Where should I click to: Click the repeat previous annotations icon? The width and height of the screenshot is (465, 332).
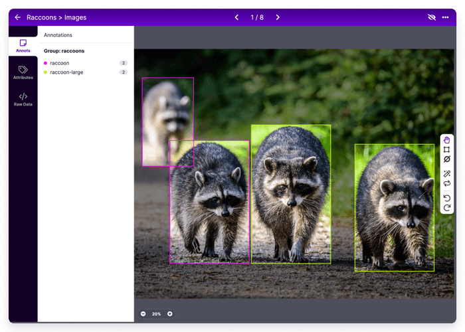coord(447,183)
